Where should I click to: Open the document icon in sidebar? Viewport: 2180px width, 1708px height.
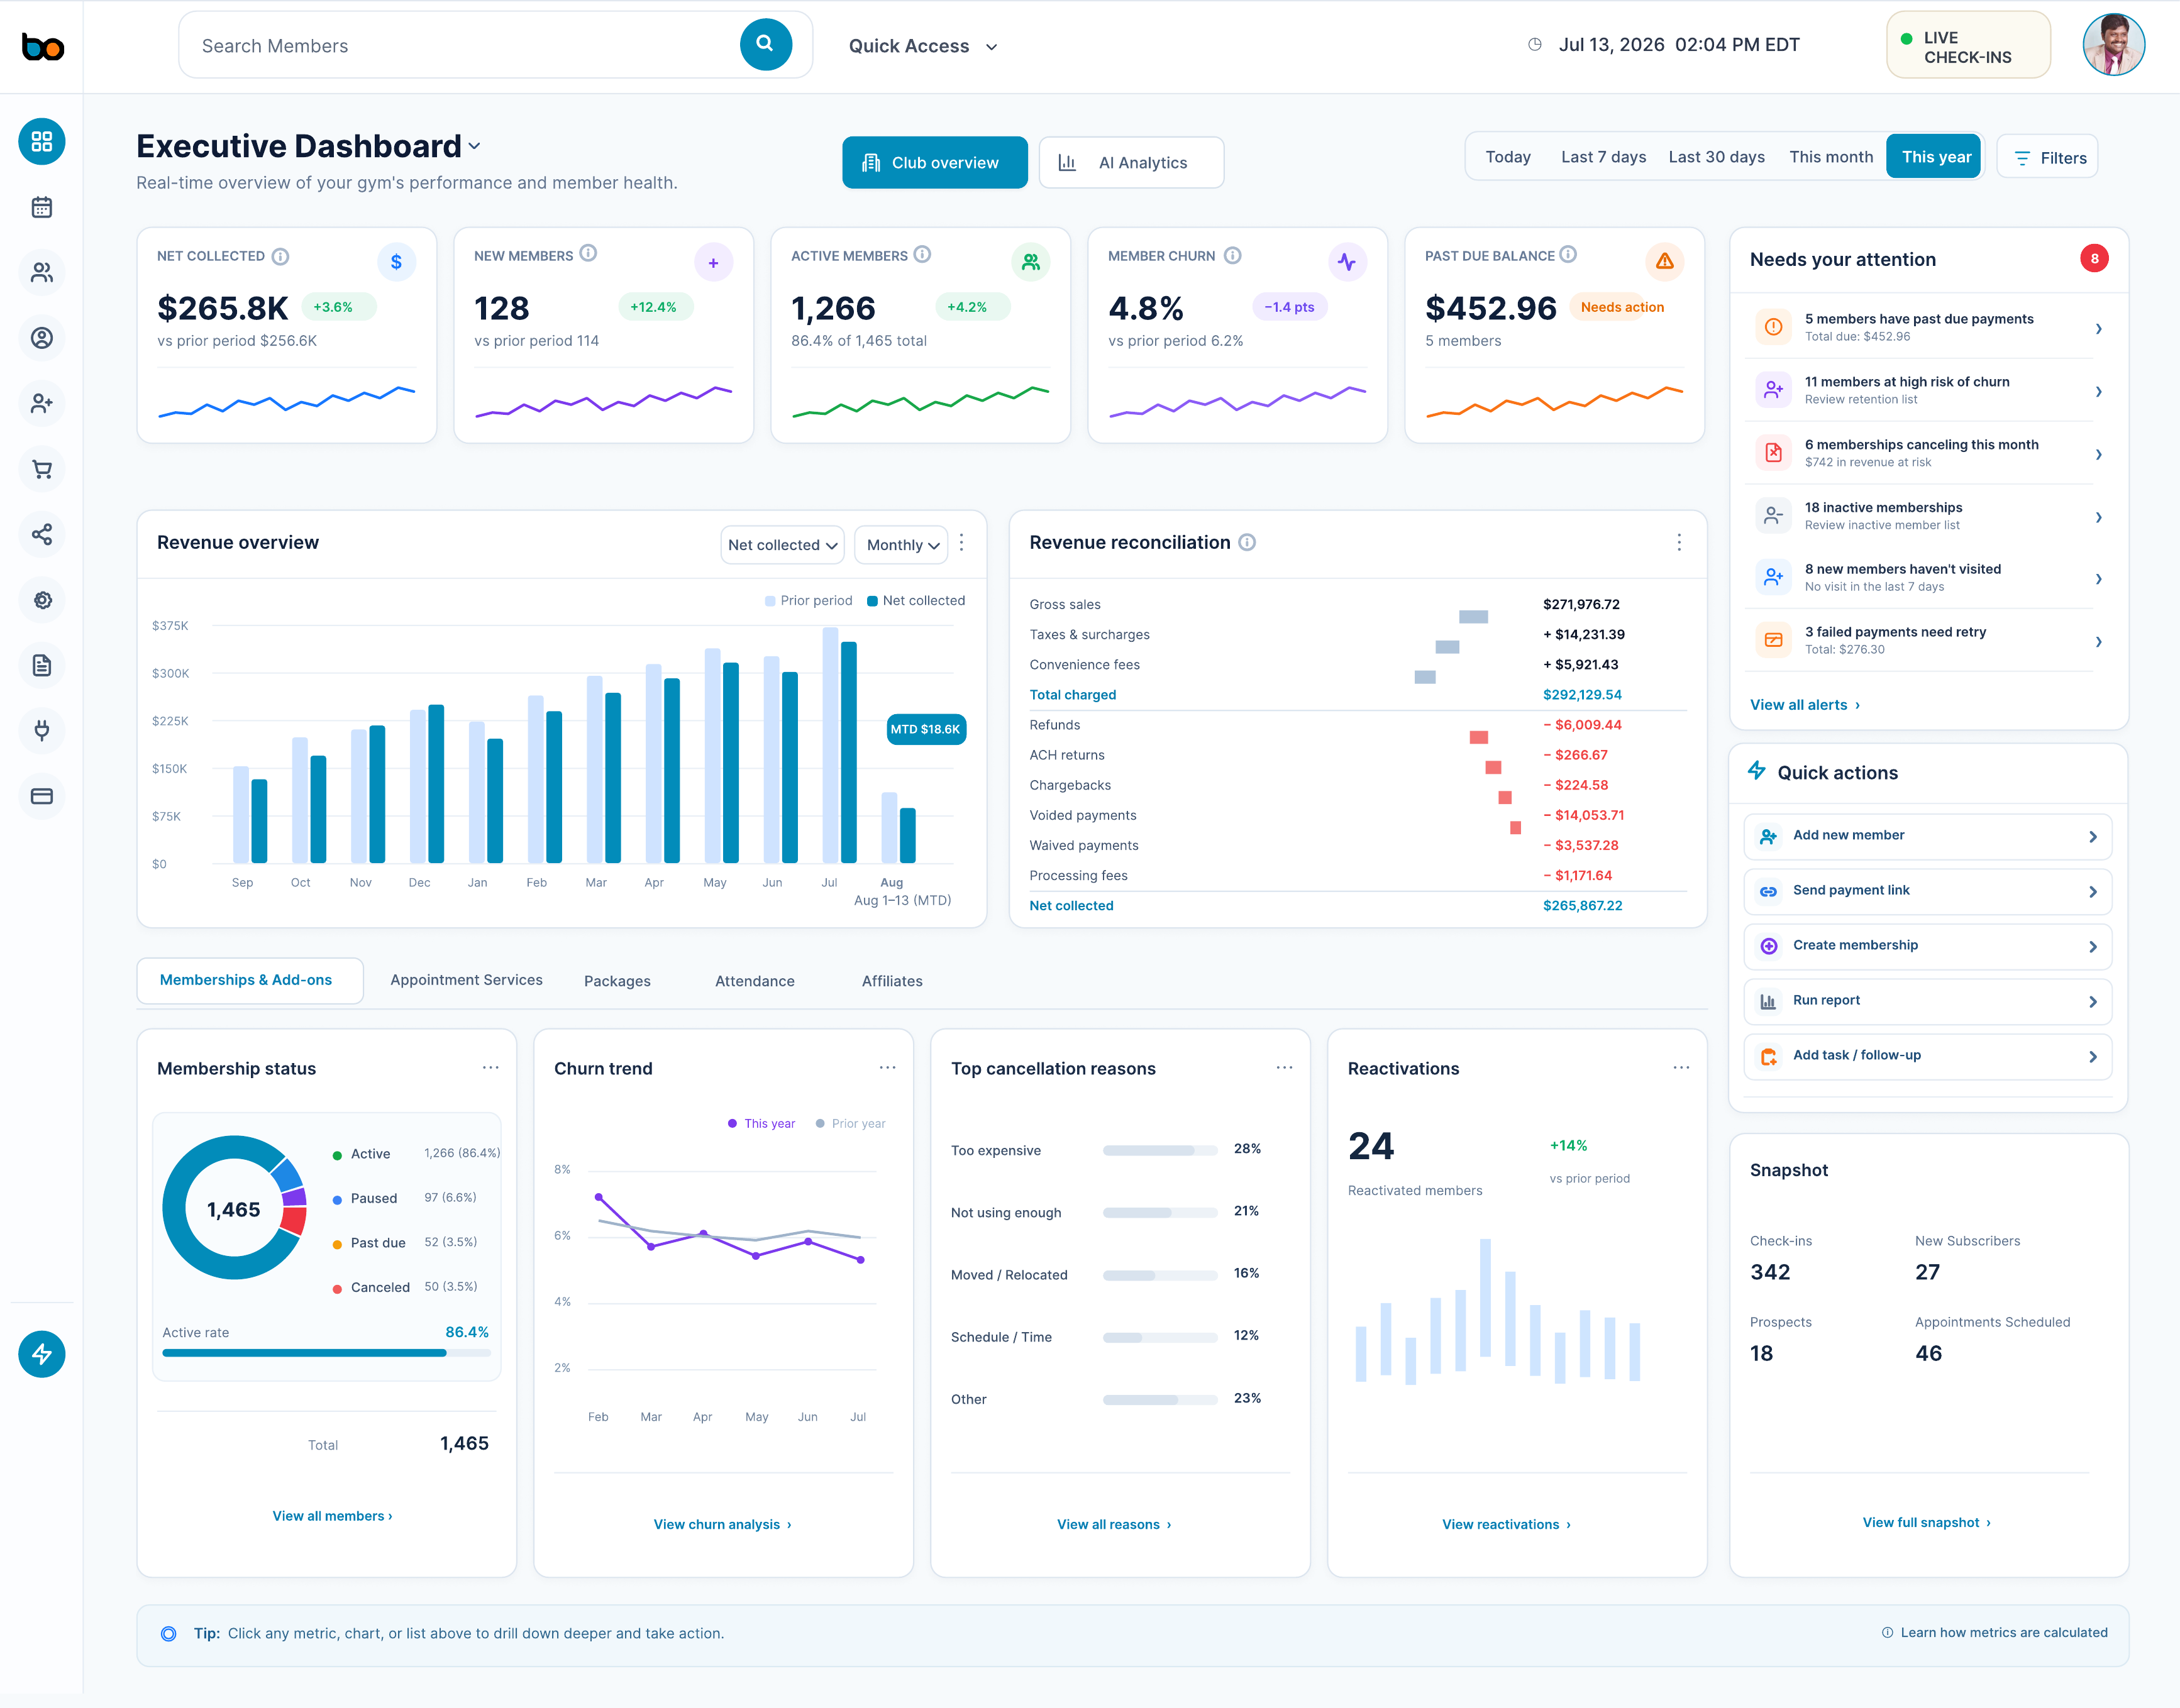[42, 665]
